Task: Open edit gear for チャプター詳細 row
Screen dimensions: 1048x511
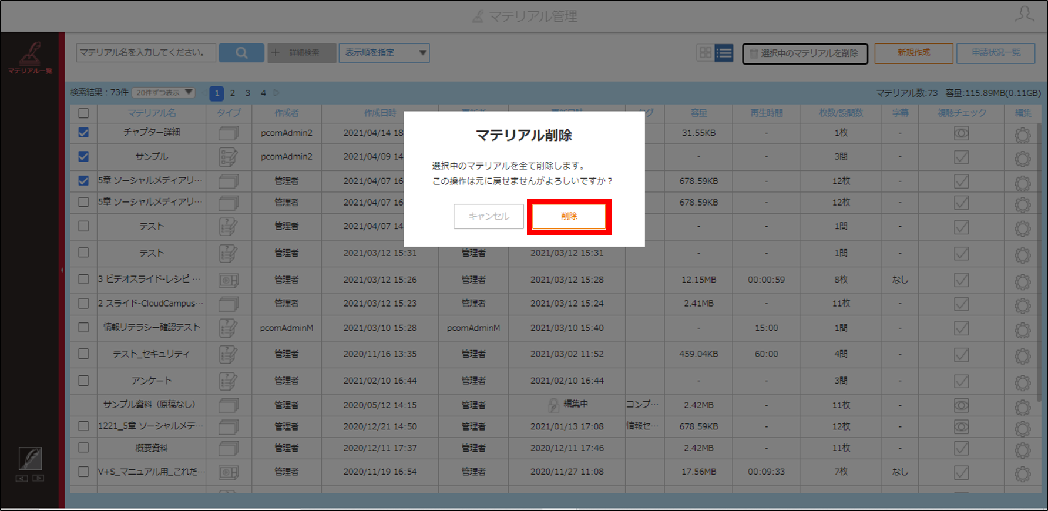Action: [x=1022, y=135]
